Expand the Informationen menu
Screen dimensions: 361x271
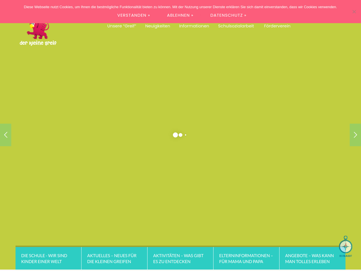(x=194, y=26)
